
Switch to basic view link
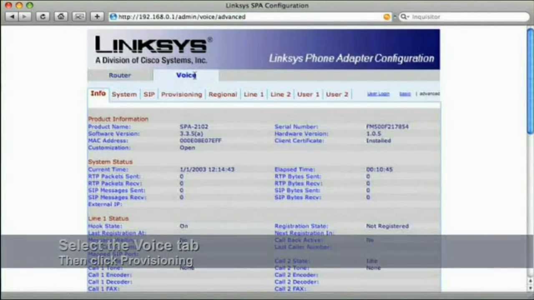coord(405,94)
